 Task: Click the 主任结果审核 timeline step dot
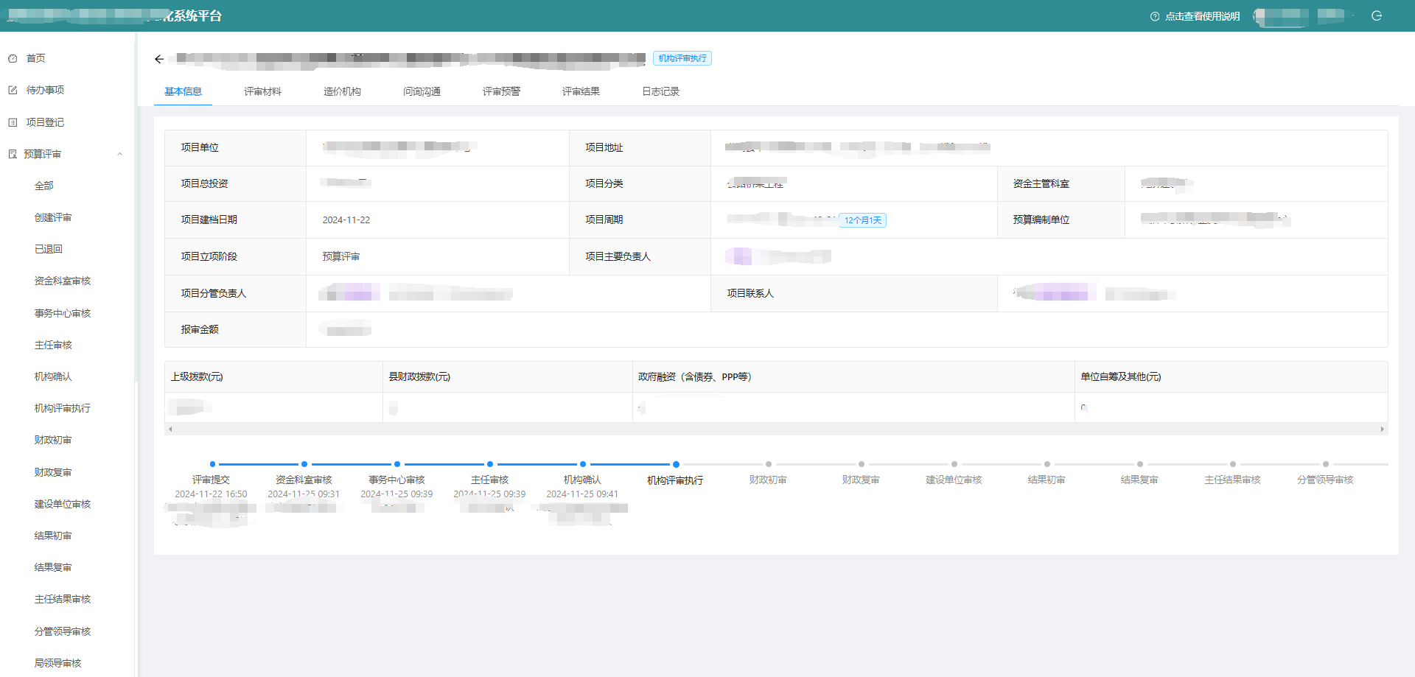coord(1233,464)
